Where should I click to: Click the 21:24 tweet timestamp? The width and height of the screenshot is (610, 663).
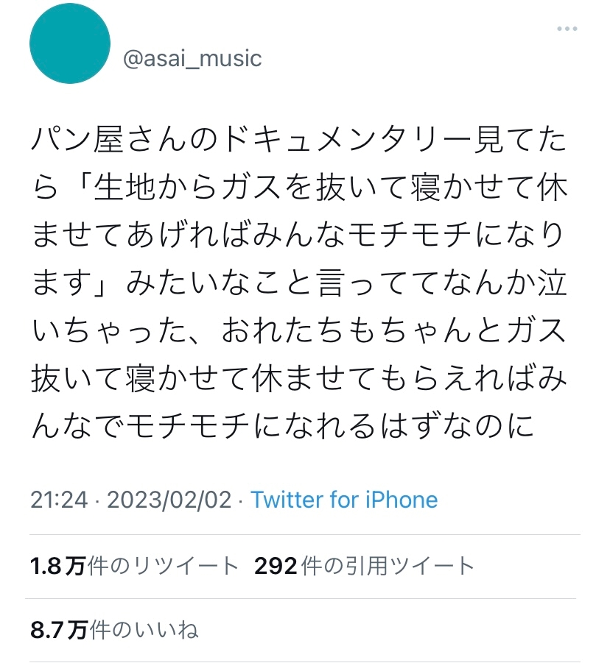point(59,500)
